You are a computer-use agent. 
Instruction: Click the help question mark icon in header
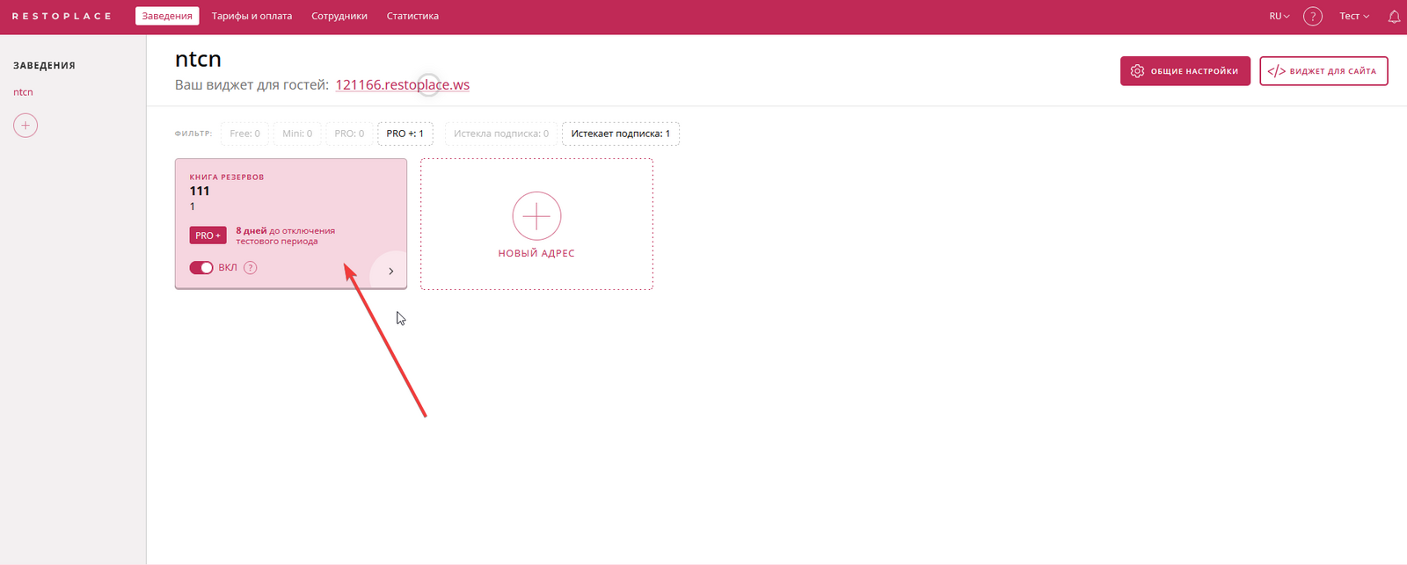click(1312, 17)
